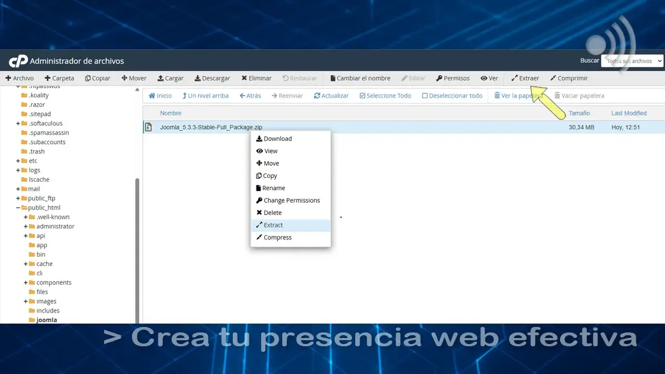Click the Actualizar refresh icon
Image resolution: width=665 pixels, height=374 pixels.
pyautogui.click(x=331, y=95)
